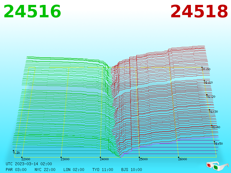Image resolution: width=231 pixels, height=173 pixels.
Task: Click the 01:30 time axis marker
Action: click(x=213, y=112)
